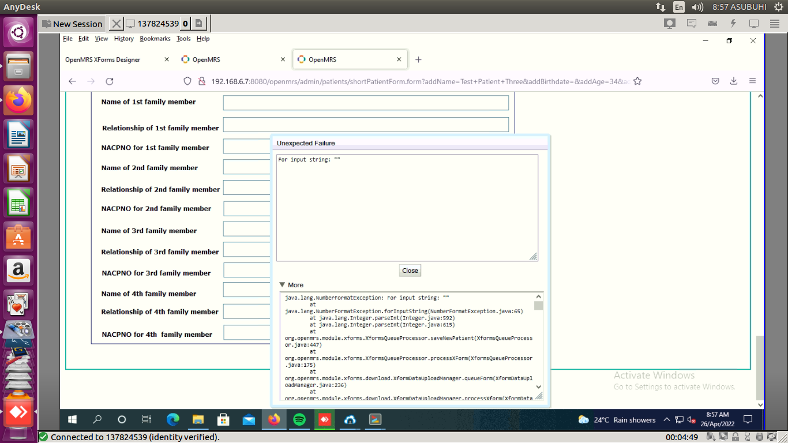The image size is (788, 443).
Task: Open LibreOffice Calc from the Ubuntu dock
Action: 19,202
